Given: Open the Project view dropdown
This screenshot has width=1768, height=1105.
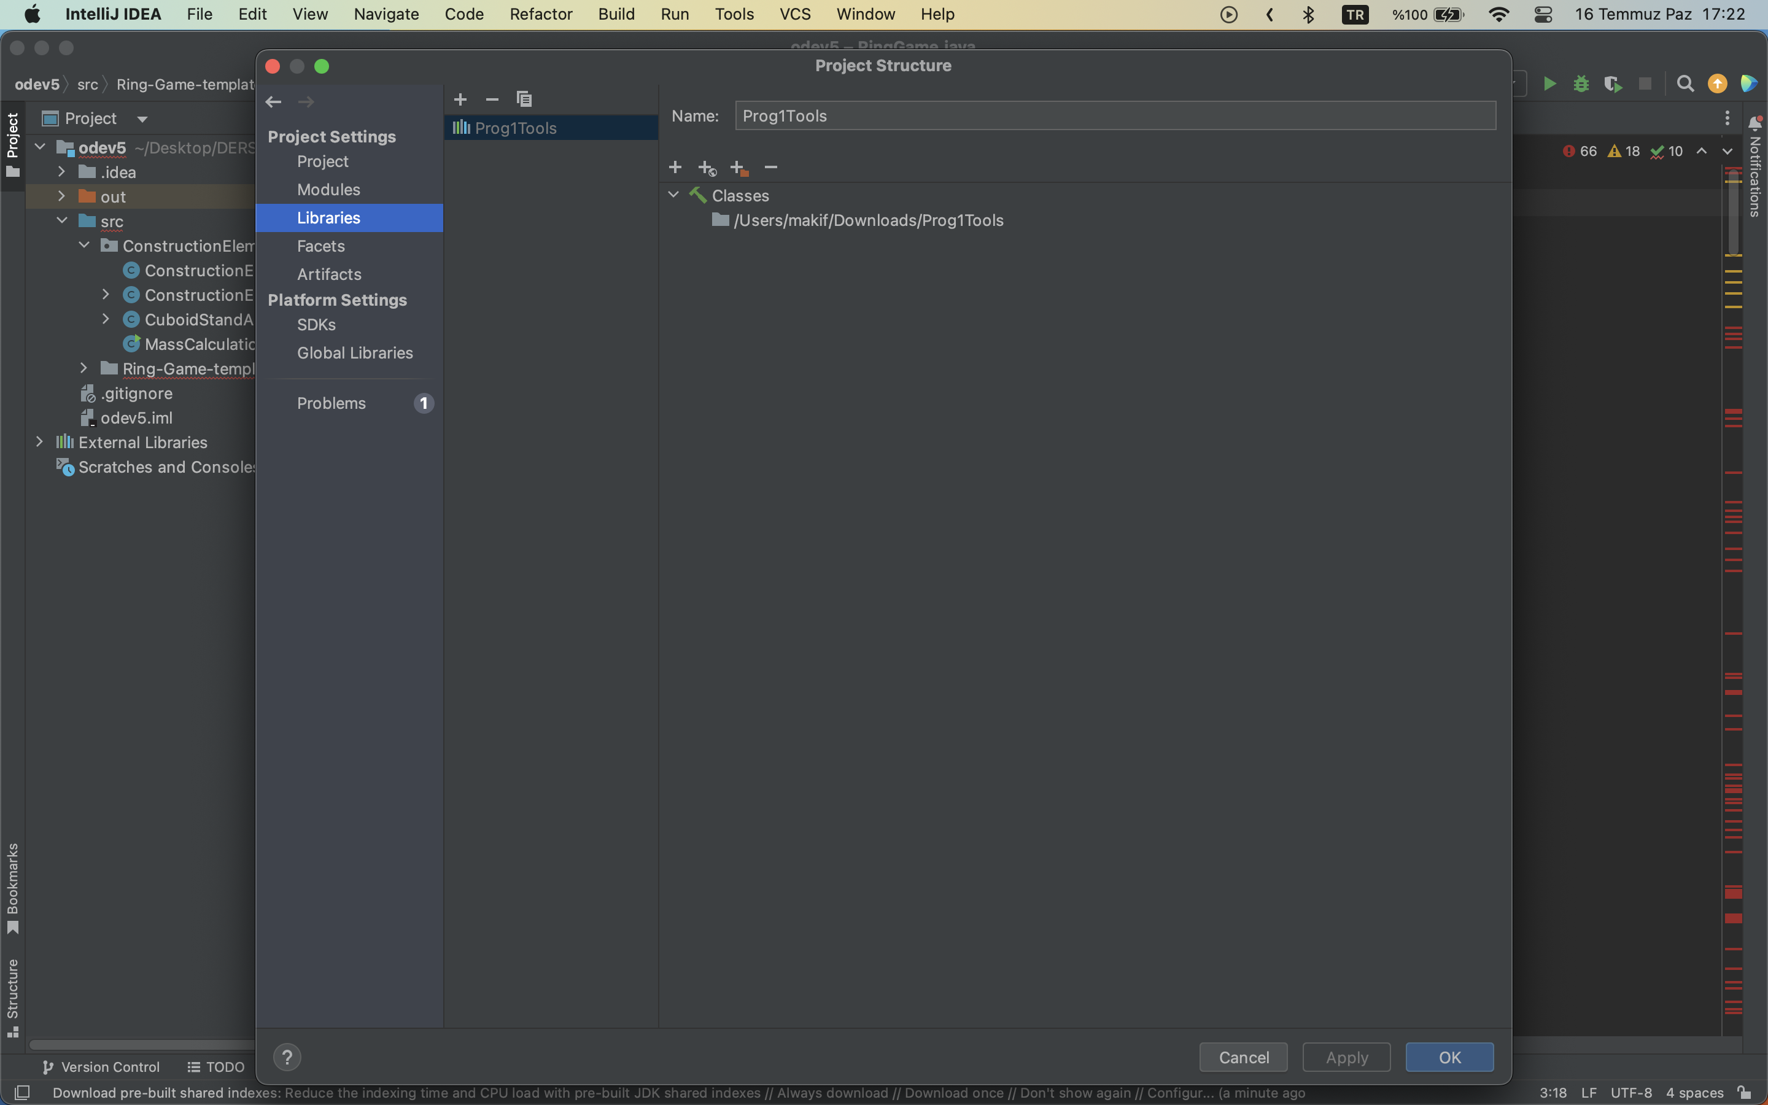Looking at the screenshot, I should click(x=142, y=118).
